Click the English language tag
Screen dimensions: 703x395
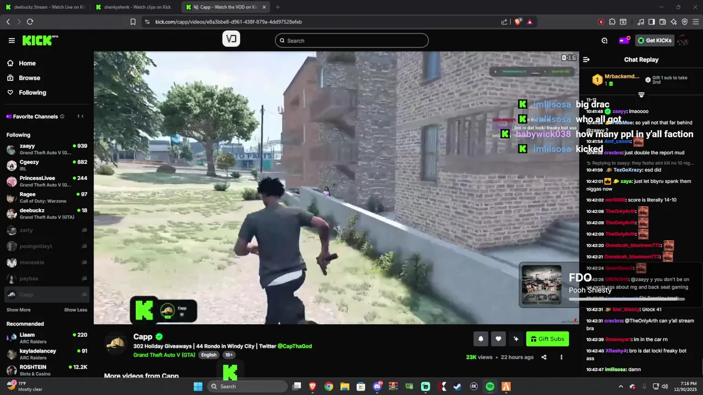[209, 355]
